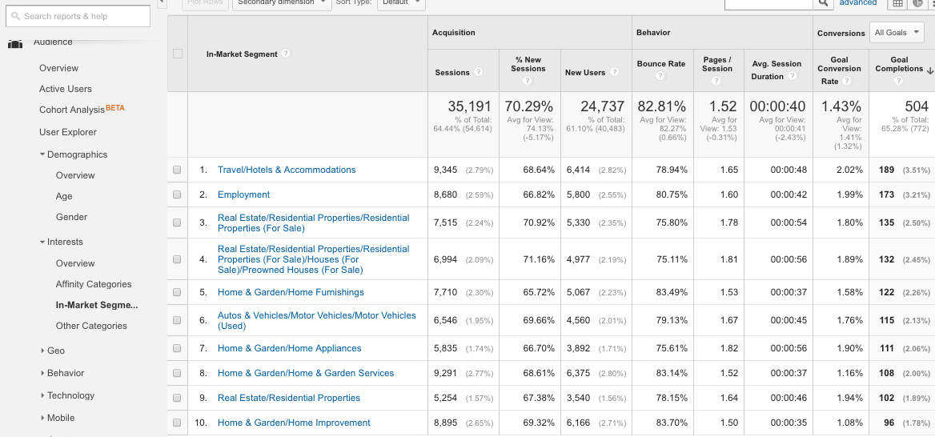Open help tooltip for New Users column
The height and width of the screenshot is (437, 935).
(615, 72)
